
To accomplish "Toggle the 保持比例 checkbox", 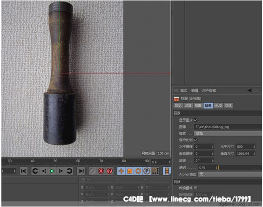I will (x=196, y=139).
